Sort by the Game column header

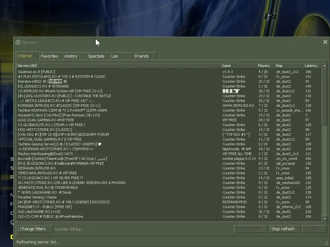[239, 66]
